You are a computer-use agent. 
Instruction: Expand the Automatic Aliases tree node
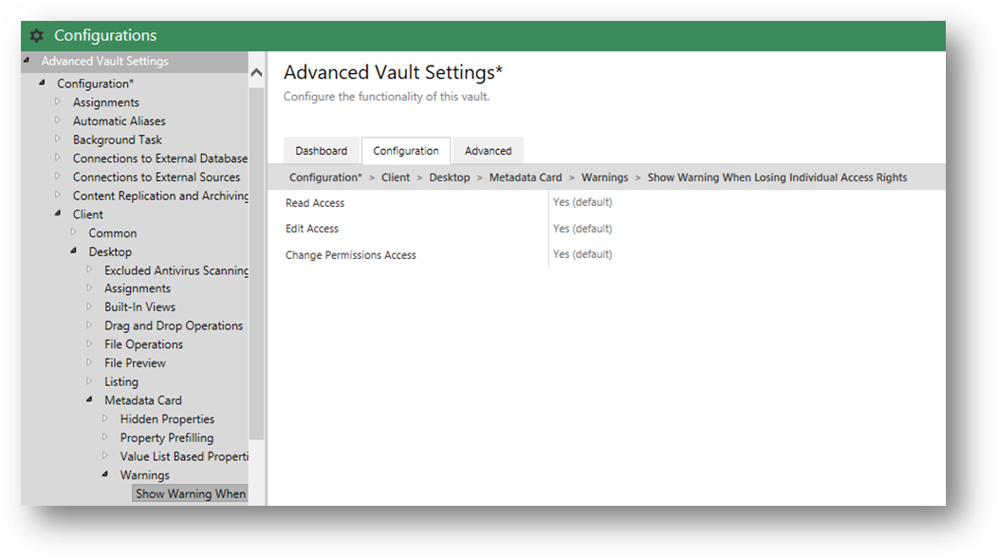58,121
